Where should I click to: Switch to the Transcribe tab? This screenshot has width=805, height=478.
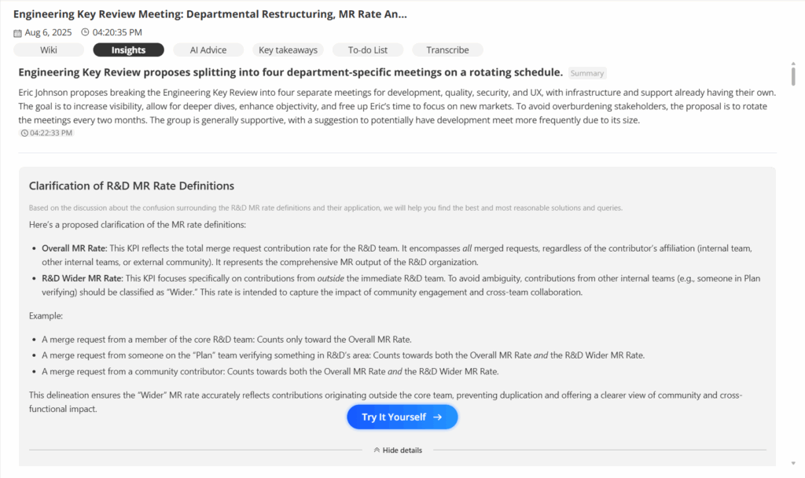[447, 50]
